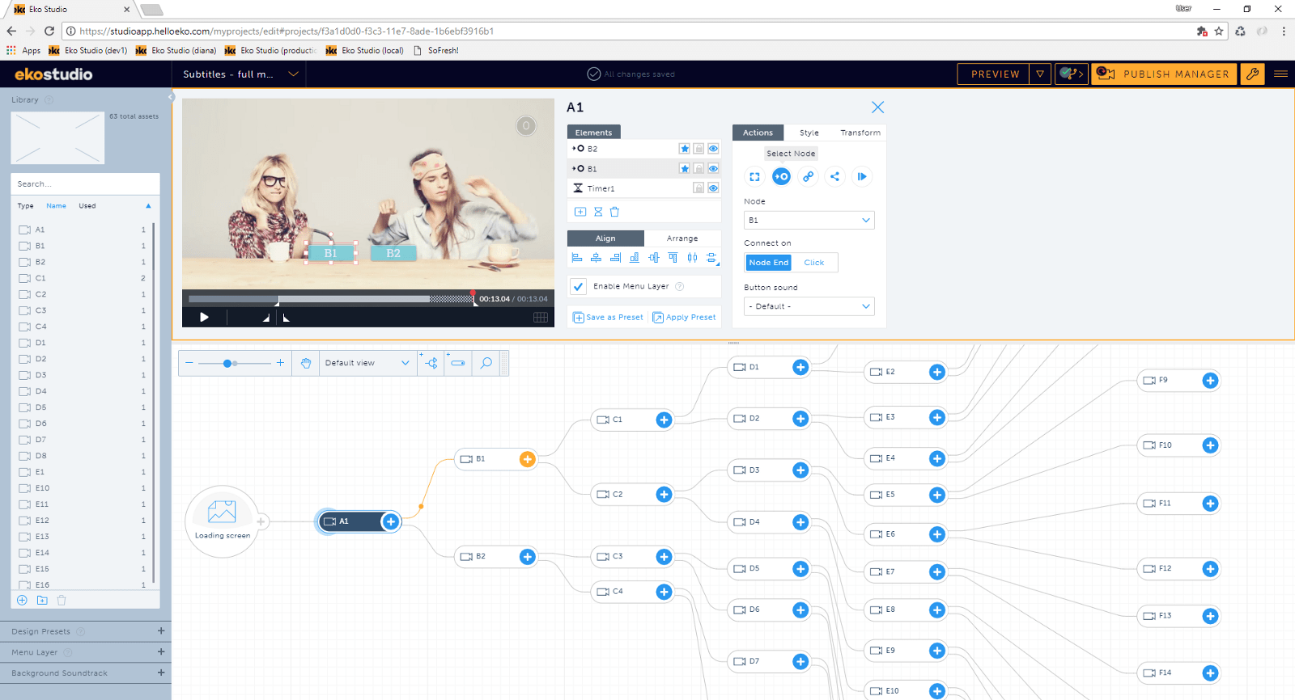This screenshot has height=700, width=1295.
Task: Toggle visibility of Timer1 element
Action: click(713, 188)
